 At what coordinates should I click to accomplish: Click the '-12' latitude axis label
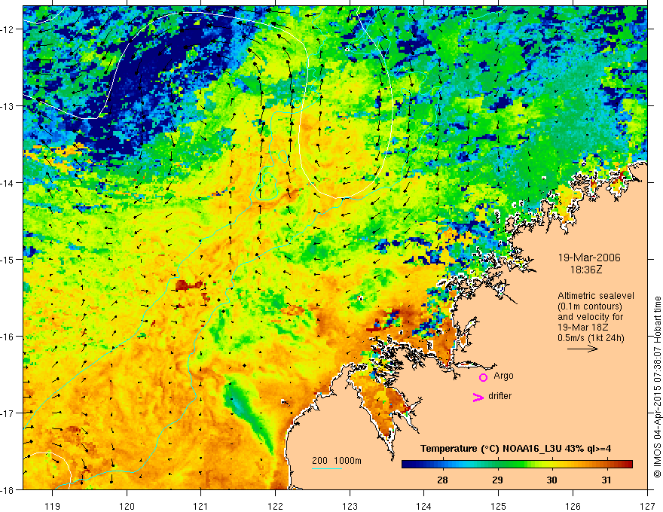(x=8, y=29)
